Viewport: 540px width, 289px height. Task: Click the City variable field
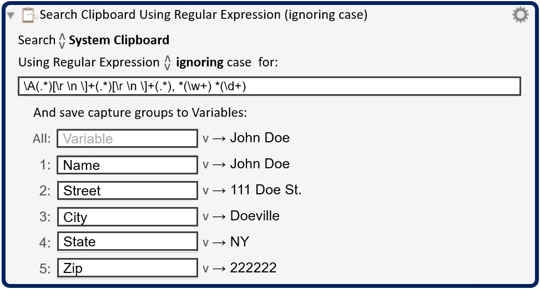tap(128, 217)
